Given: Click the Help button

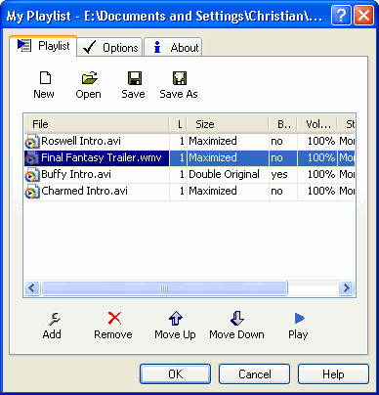Looking at the screenshot, I should [x=333, y=374].
